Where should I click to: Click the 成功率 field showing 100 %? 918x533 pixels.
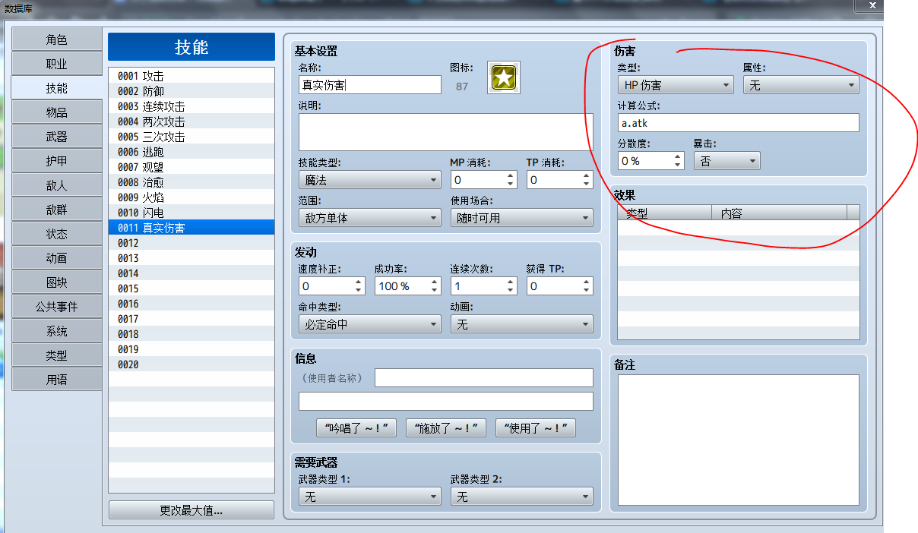pyautogui.click(x=407, y=286)
